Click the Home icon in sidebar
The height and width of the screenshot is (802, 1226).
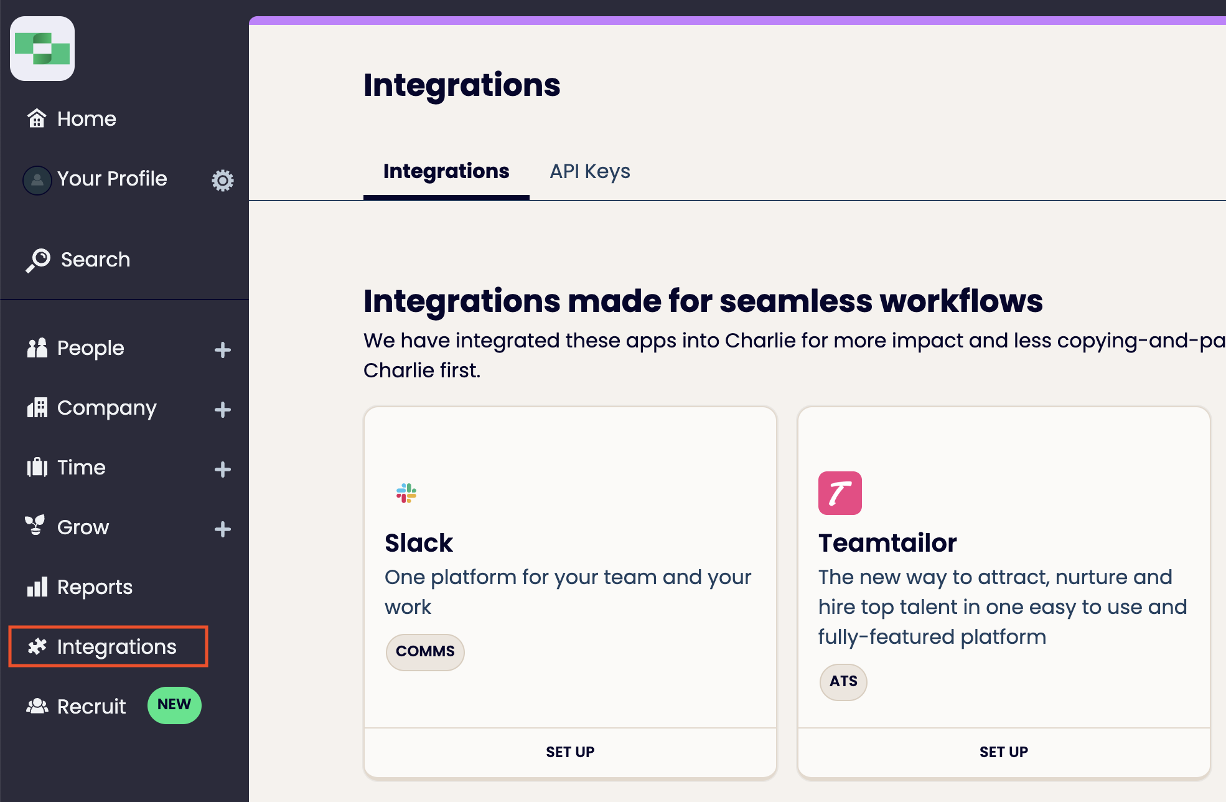(37, 118)
